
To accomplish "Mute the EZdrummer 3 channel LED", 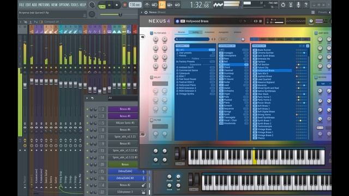I will tap(87, 192).
